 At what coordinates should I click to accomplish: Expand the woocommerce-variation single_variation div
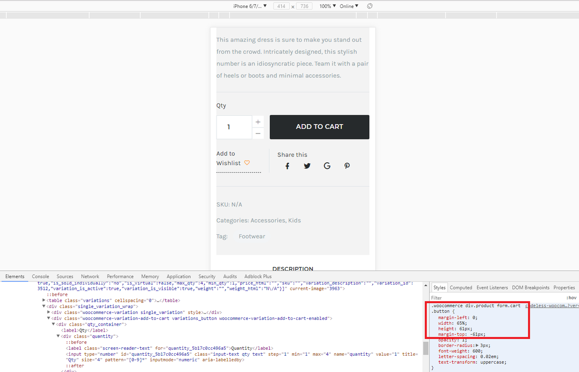click(49, 312)
